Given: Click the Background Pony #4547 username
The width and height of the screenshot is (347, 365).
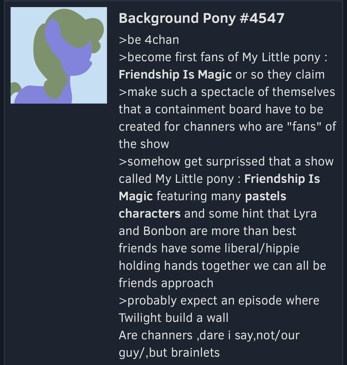Looking at the screenshot, I should (x=201, y=18).
